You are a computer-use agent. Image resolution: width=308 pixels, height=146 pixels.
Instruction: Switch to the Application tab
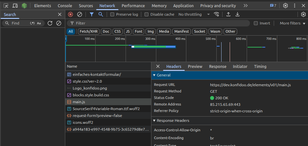[x=183, y=6]
